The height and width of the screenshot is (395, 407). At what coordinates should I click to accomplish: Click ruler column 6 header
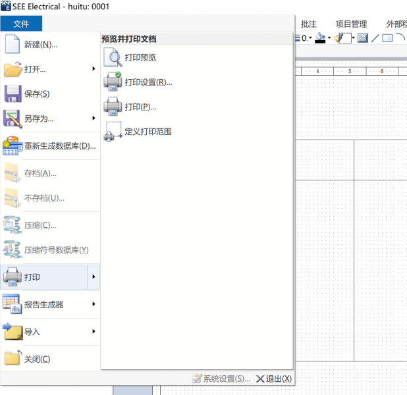(382, 71)
